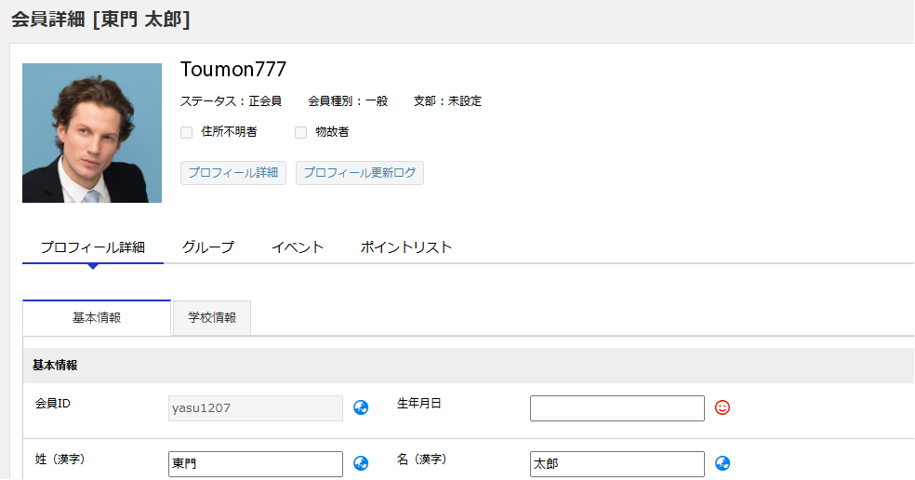Open the プロフィール詳細 button under the checkboxes
Image resolution: width=915 pixels, height=480 pixels.
232,173
